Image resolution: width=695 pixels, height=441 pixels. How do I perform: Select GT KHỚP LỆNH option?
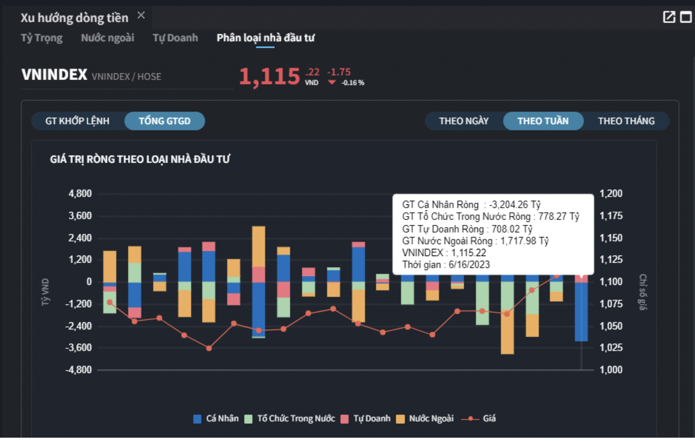77,121
